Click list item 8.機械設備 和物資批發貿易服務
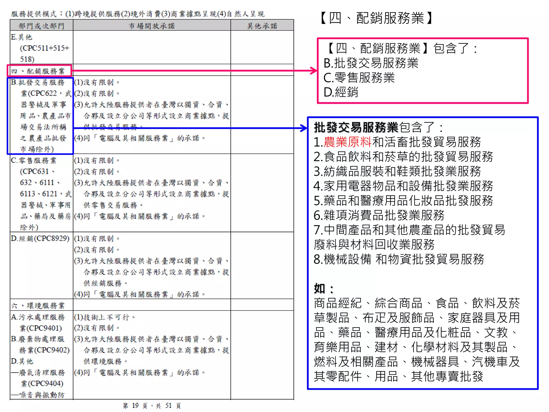The image size is (549, 412). [399, 259]
